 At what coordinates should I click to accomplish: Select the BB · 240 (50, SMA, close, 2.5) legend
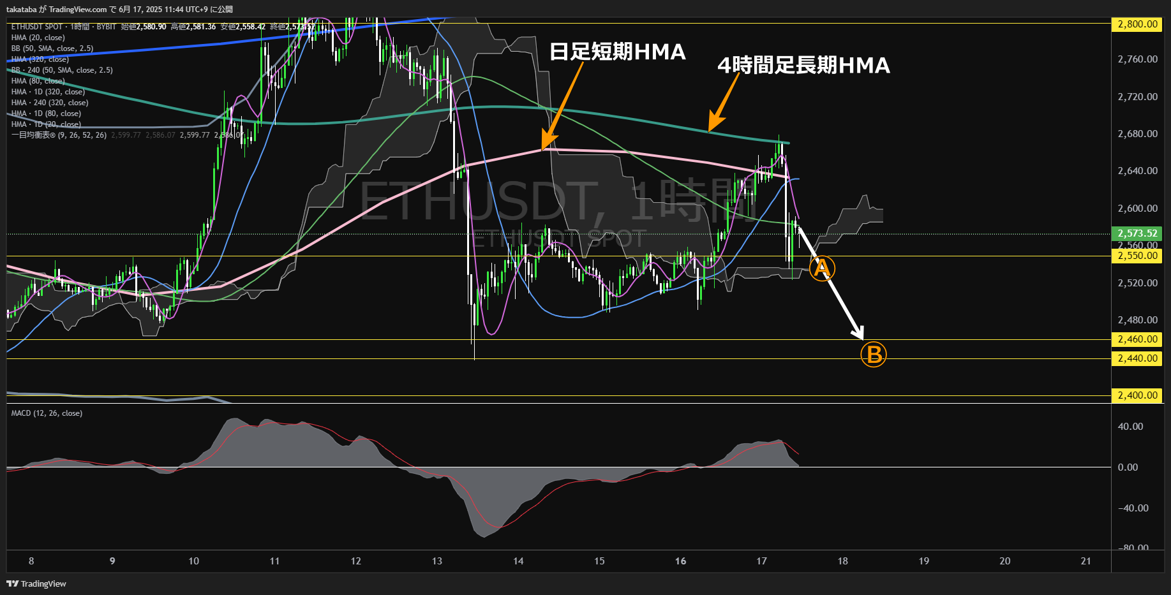click(x=62, y=70)
